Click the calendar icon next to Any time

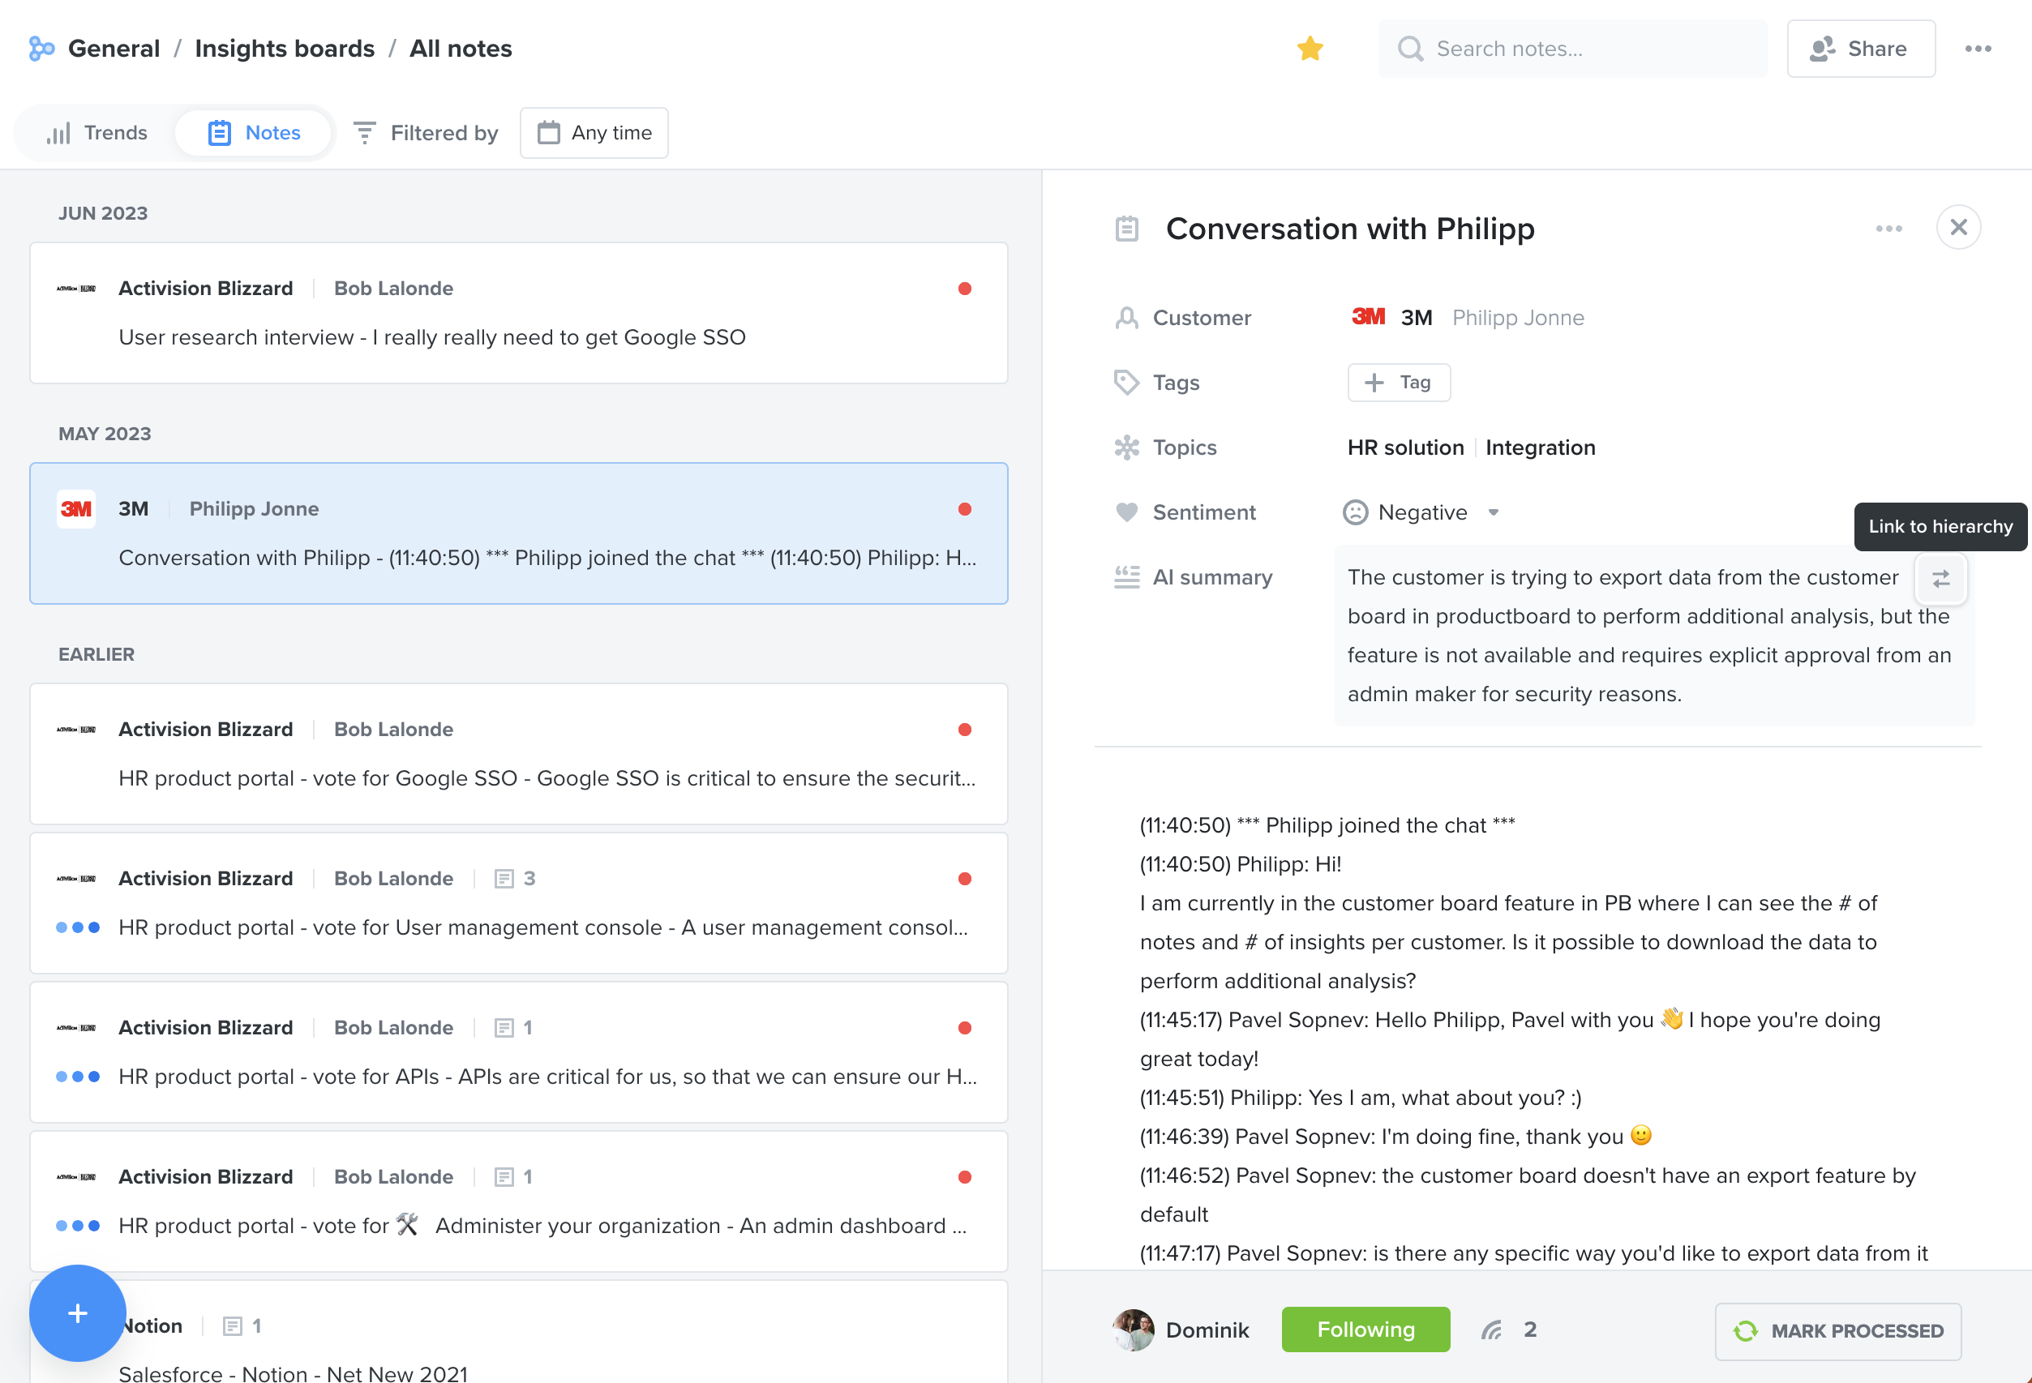(x=550, y=133)
